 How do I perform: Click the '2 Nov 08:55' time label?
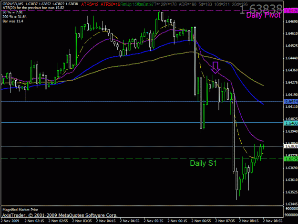point(273,221)
